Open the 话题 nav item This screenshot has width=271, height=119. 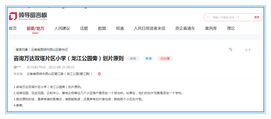coord(84,29)
